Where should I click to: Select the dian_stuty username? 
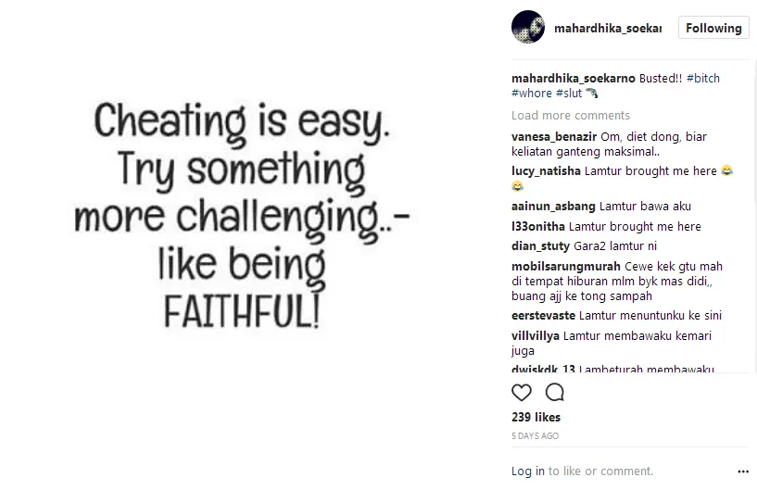(538, 246)
